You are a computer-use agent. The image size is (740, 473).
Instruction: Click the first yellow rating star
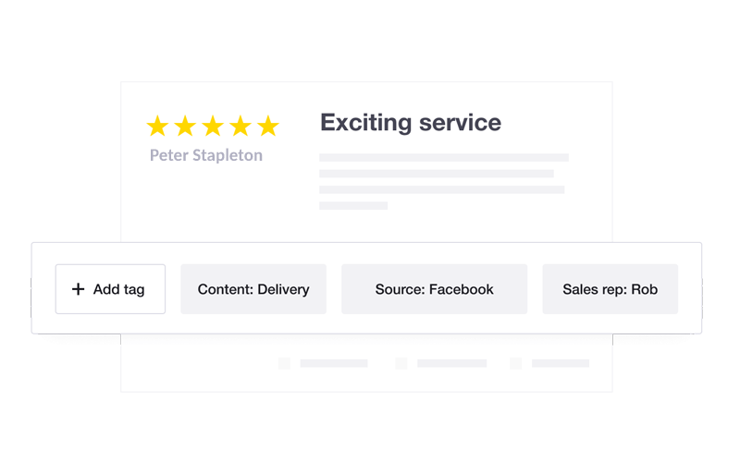pos(157,126)
